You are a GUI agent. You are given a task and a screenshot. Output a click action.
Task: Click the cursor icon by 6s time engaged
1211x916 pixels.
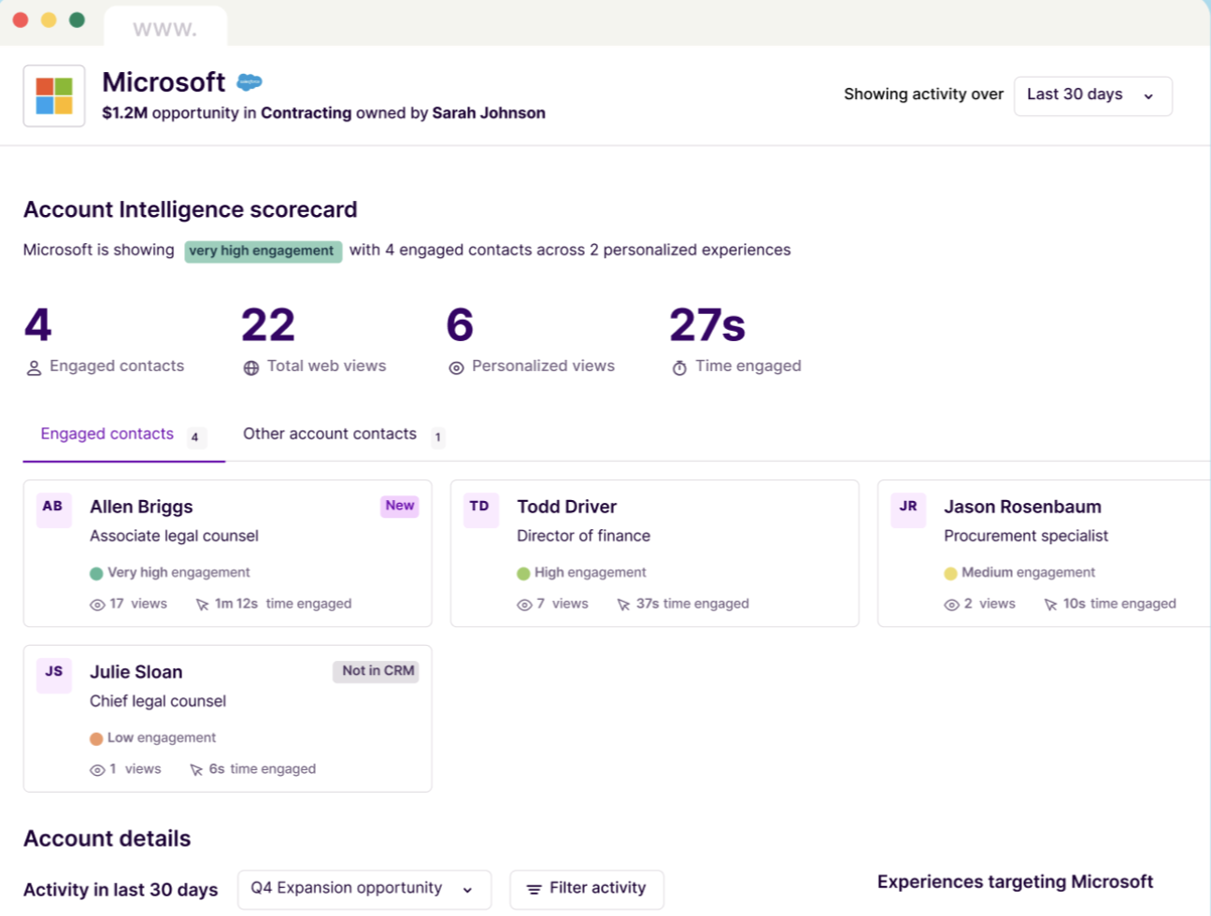tap(196, 770)
